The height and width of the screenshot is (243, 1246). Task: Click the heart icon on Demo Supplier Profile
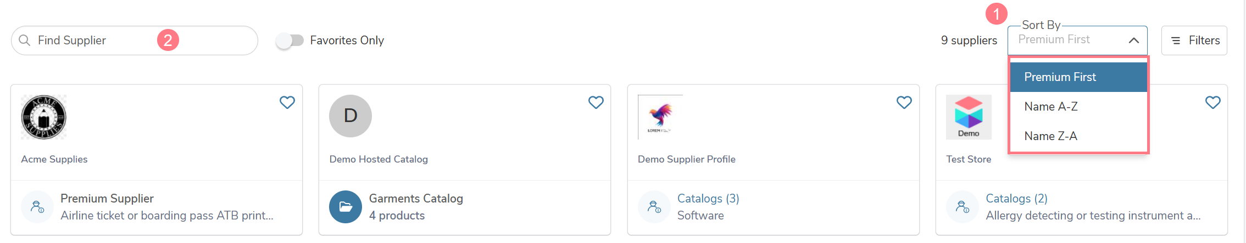click(x=904, y=102)
